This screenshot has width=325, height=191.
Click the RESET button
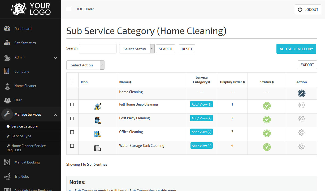pyautogui.click(x=187, y=49)
